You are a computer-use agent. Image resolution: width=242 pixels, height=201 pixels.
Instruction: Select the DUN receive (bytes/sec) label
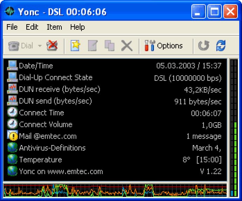pos(60,89)
